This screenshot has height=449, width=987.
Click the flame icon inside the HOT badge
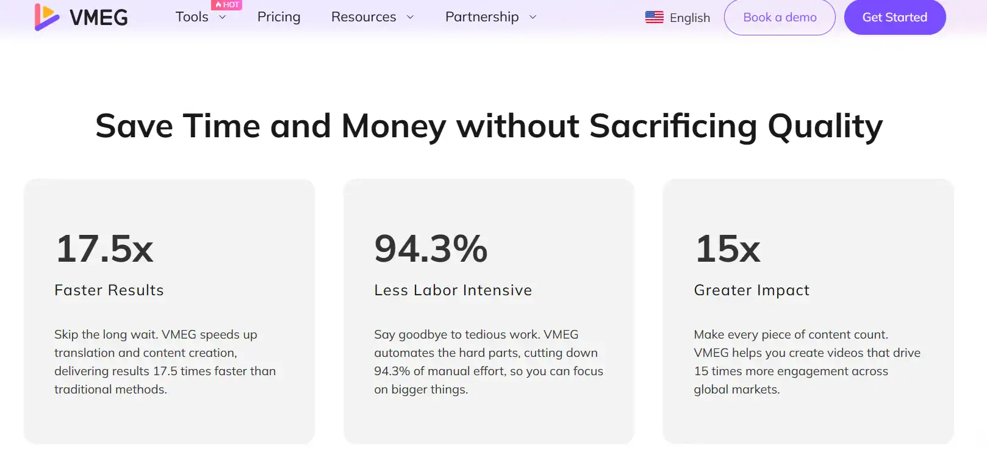point(219,4)
